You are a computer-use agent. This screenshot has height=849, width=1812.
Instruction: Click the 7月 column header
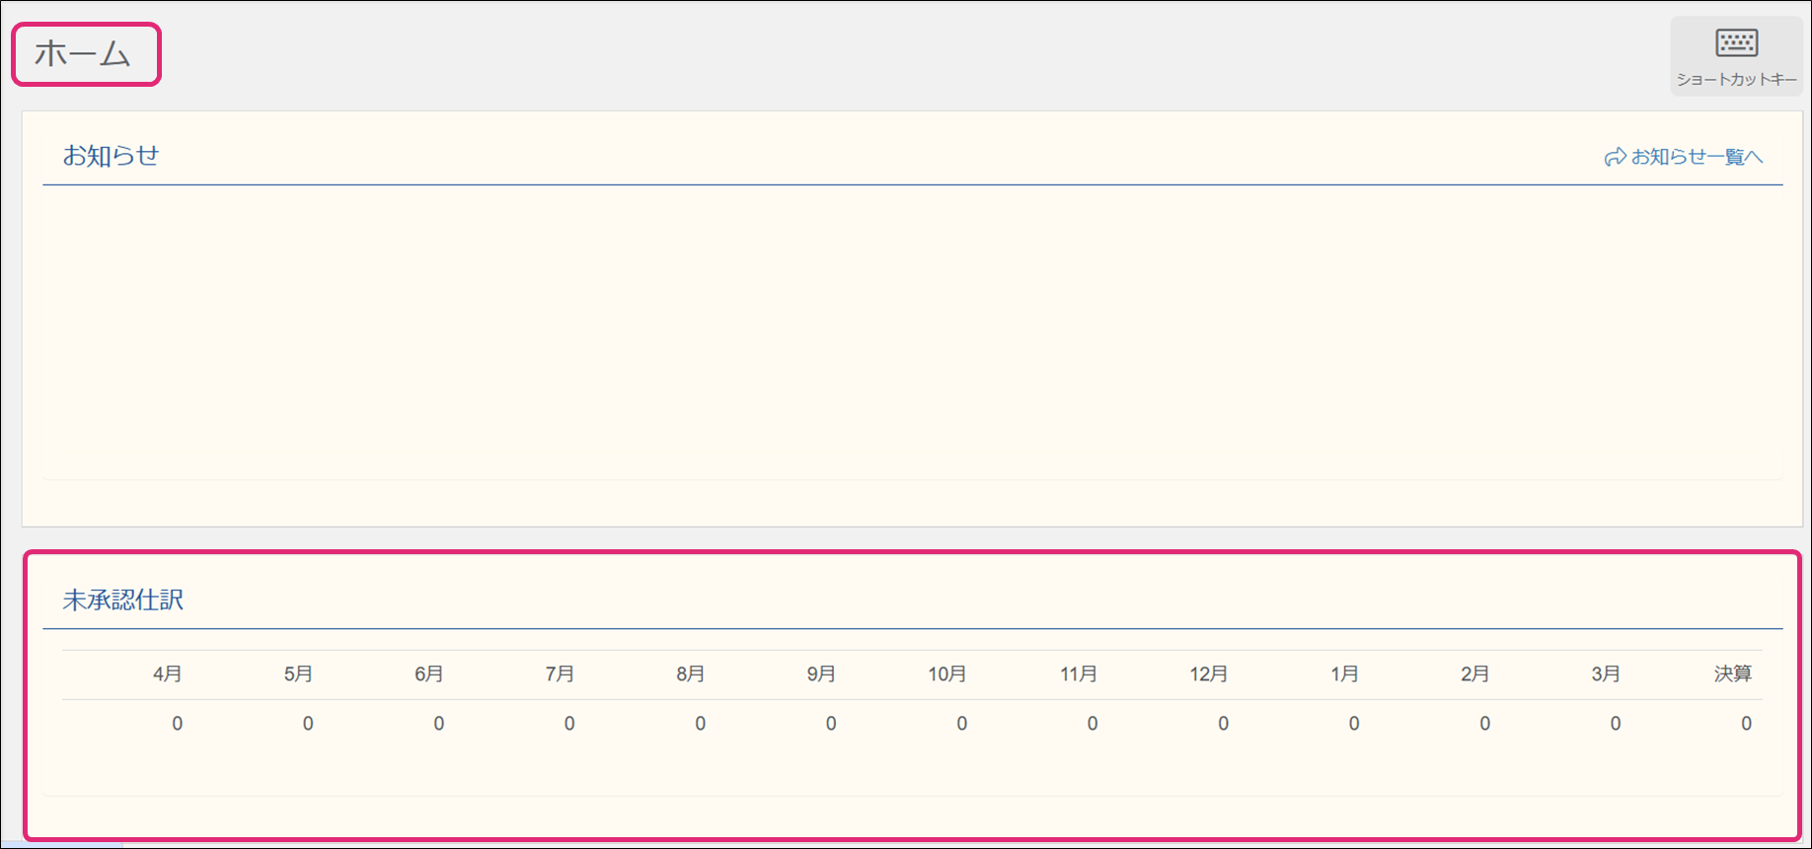(560, 673)
